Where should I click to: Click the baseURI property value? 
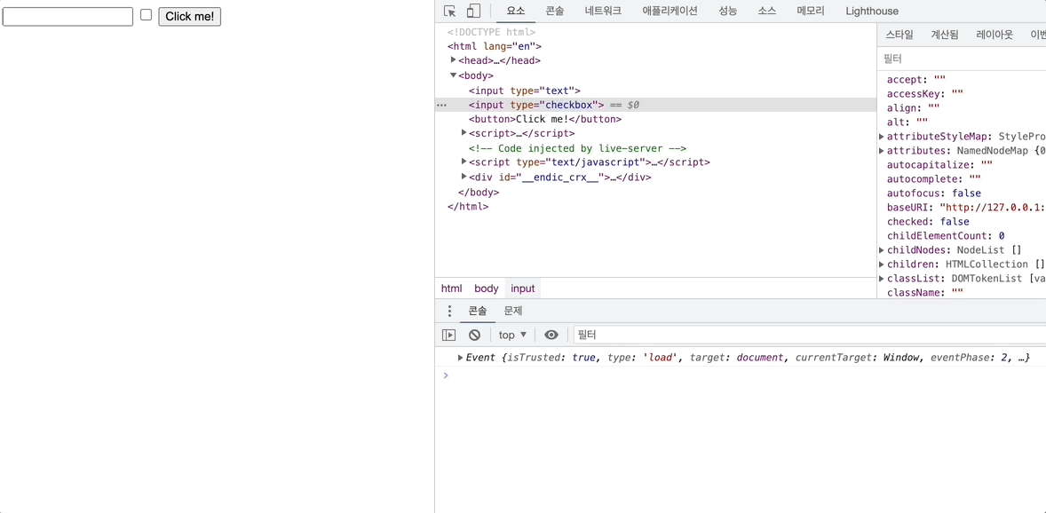click(992, 208)
